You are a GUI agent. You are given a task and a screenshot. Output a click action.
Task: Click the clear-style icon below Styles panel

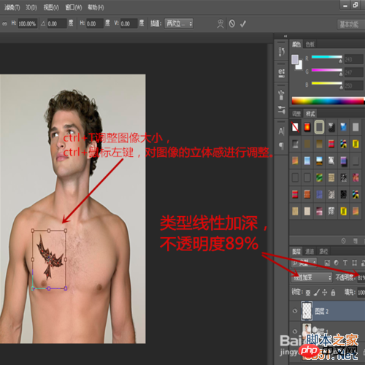[x=343, y=241]
